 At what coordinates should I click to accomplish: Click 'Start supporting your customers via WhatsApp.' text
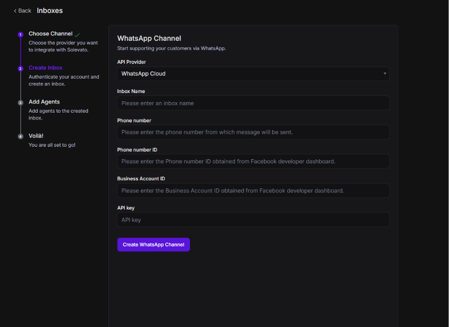tap(172, 48)
